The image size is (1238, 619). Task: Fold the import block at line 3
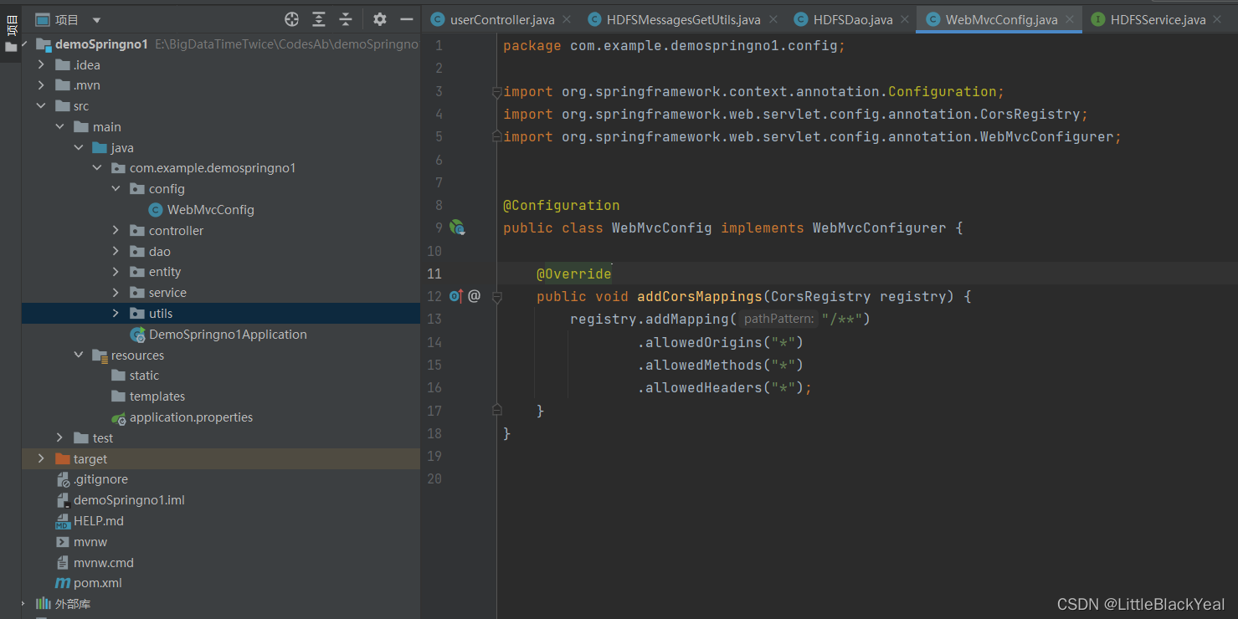point(496,91)
